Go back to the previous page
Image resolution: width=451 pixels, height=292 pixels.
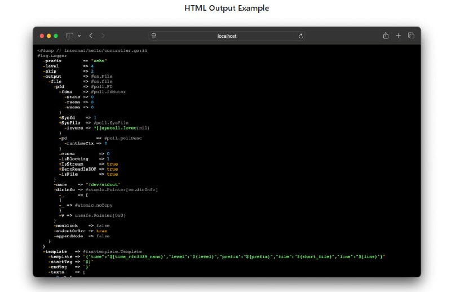[x=91, y=36]
